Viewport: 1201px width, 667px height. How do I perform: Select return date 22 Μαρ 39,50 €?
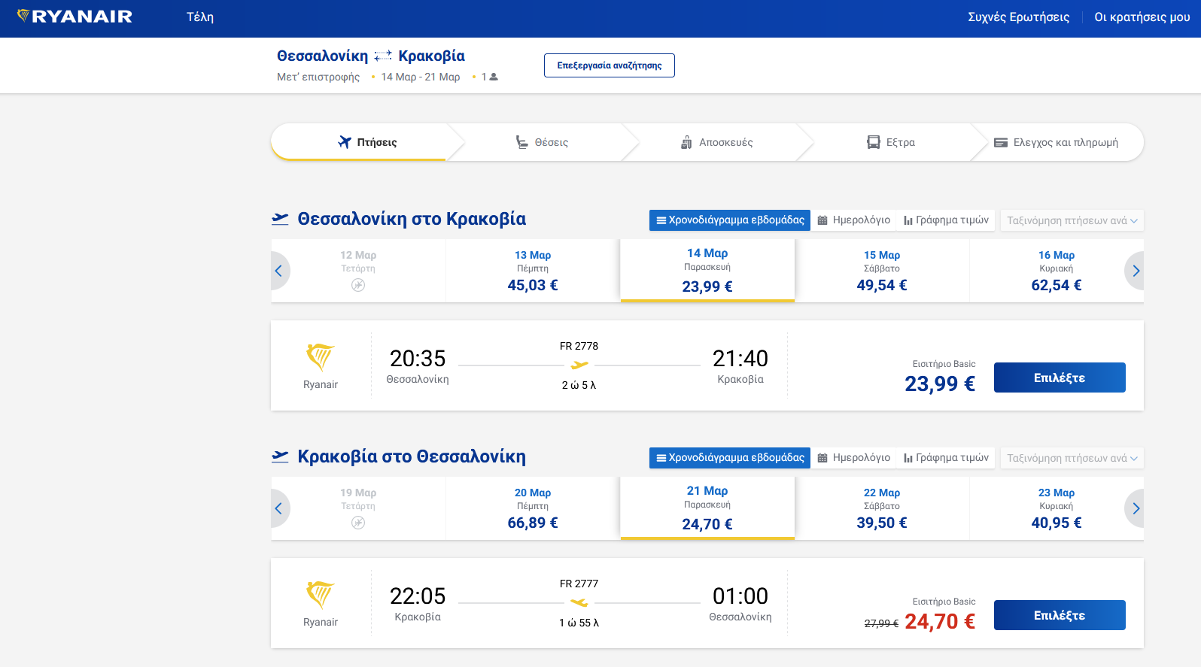pos(882,508)
